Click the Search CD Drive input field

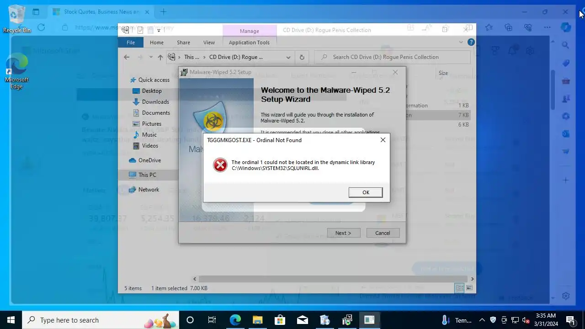tap(392, 57)
